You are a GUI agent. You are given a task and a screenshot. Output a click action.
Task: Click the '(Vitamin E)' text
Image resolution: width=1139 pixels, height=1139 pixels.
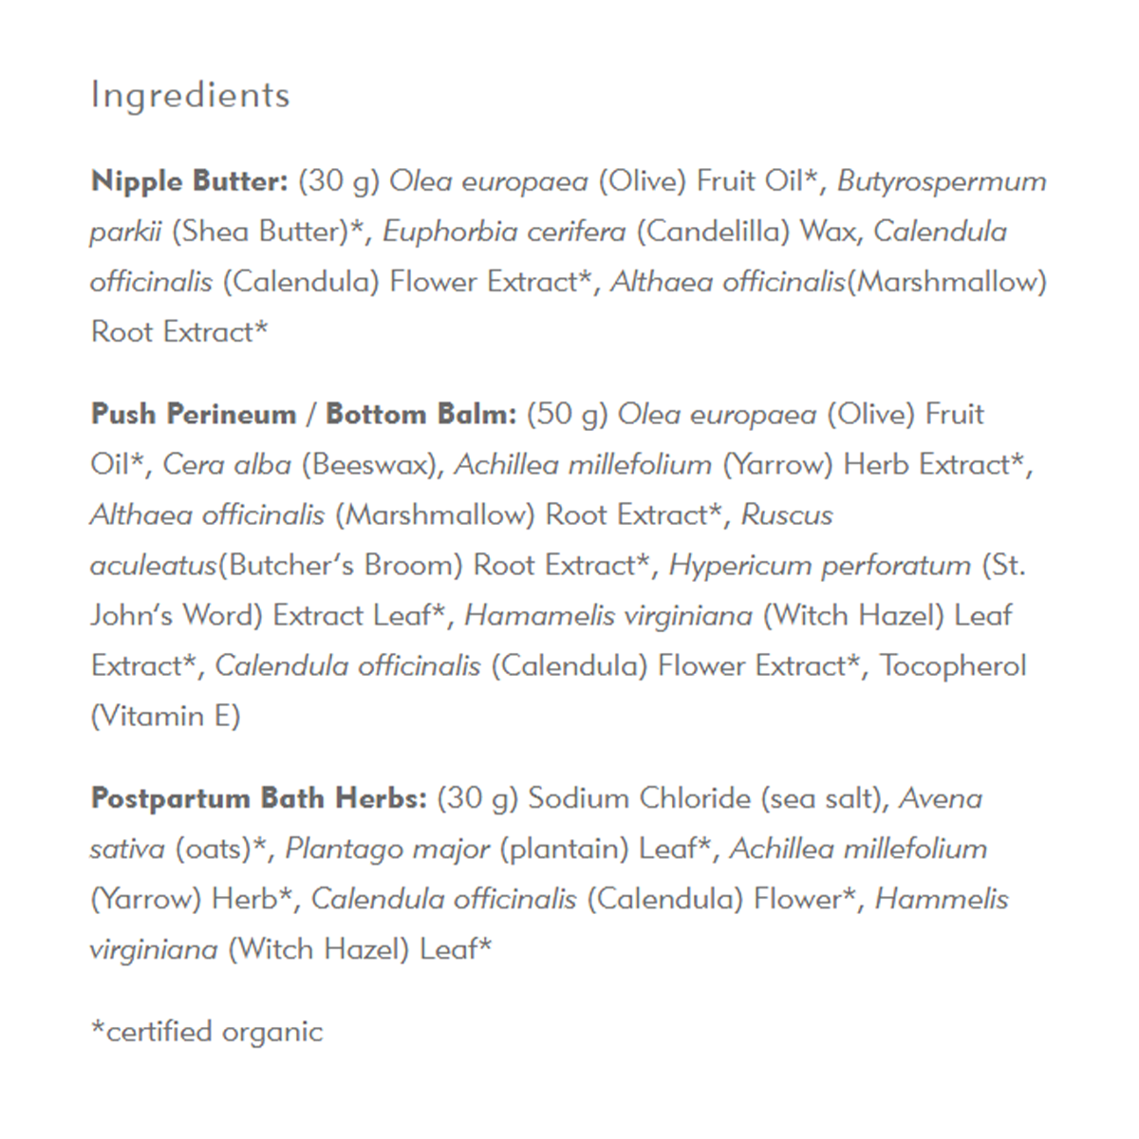click(x=165, y=717)
